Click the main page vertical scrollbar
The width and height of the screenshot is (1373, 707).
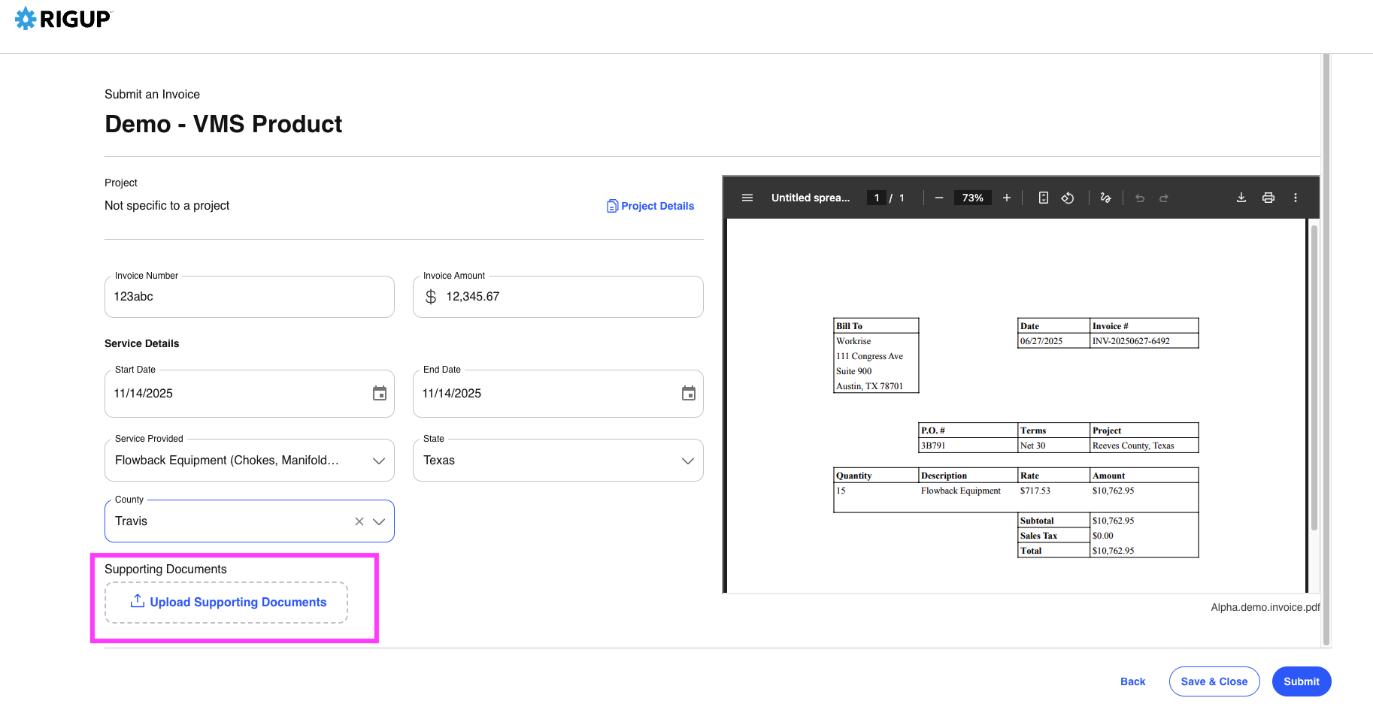(x=1326, y=349)
